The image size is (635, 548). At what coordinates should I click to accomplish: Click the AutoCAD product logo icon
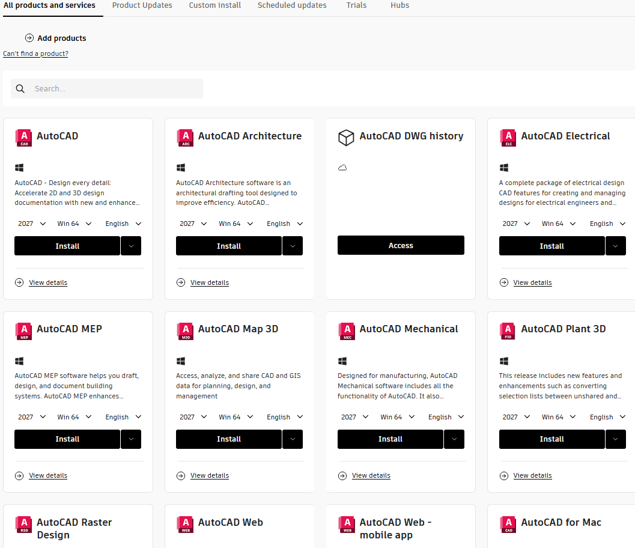23,138
